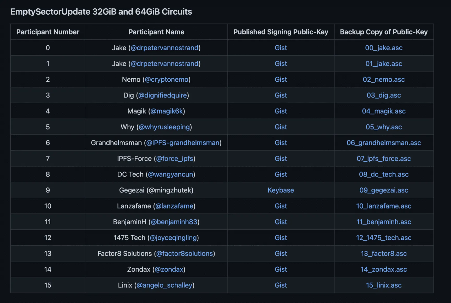451x303 pixels.
Task: Click the Participant Name column header
Action: click(x=156, y=32)
